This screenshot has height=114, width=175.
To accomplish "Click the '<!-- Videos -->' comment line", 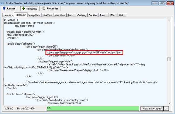I will (11, 20).
